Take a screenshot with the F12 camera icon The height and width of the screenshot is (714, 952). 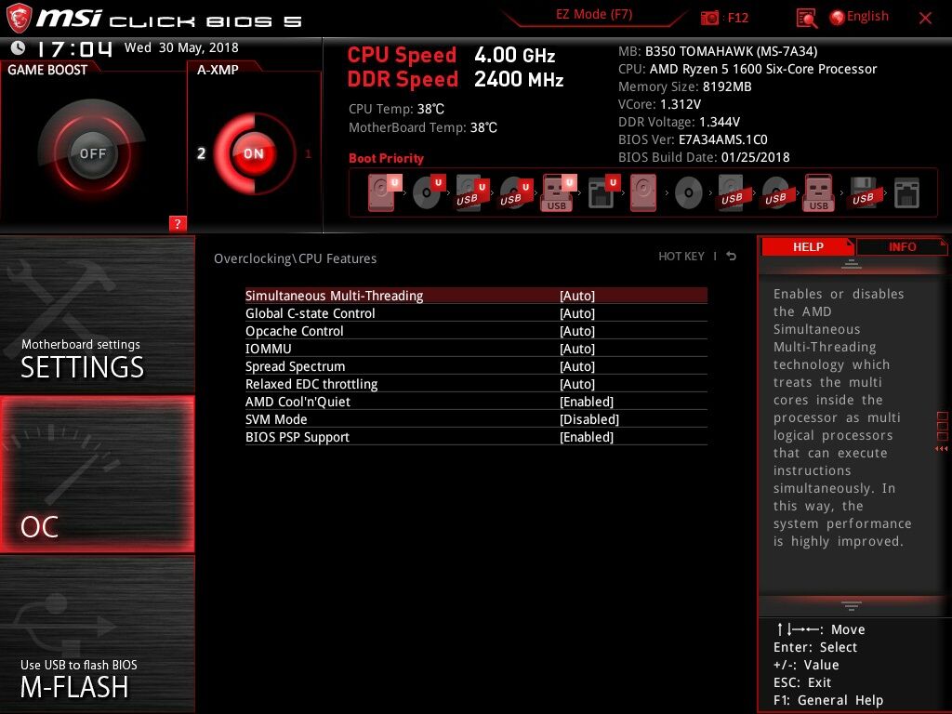pos(709,18)
